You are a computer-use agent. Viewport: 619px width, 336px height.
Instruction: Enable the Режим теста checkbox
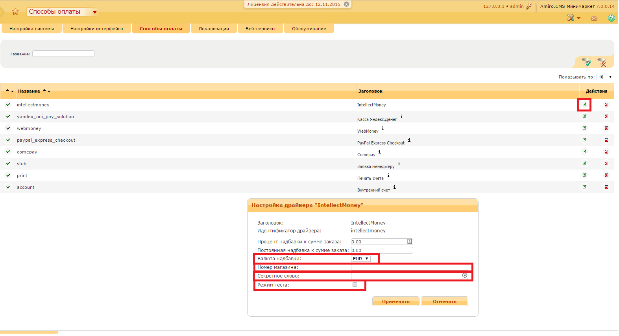355,285
